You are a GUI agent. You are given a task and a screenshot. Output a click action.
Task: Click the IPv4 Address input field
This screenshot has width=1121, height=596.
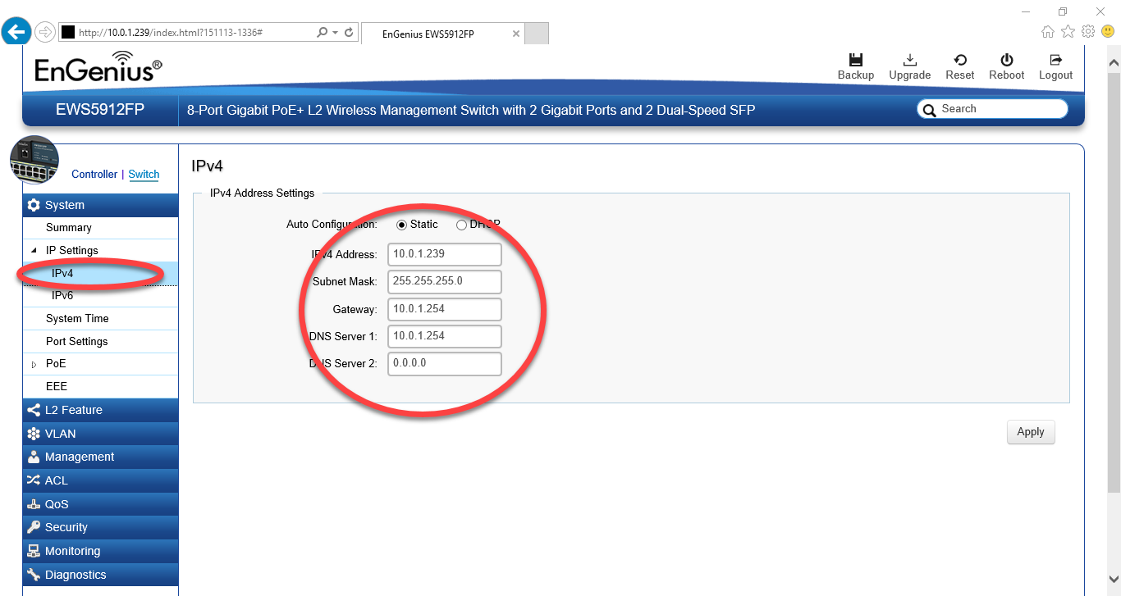tap(444, 254)
